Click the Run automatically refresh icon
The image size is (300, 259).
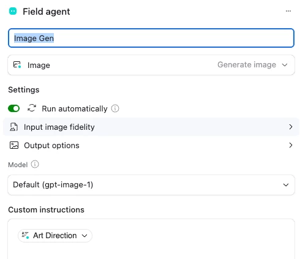tap(32, 108)
